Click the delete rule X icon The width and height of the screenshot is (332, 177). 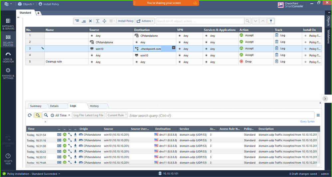coord(90,21)
